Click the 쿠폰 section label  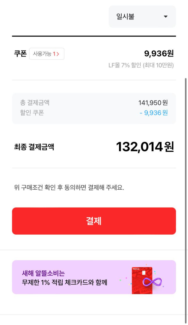click(x=20, y=54)
